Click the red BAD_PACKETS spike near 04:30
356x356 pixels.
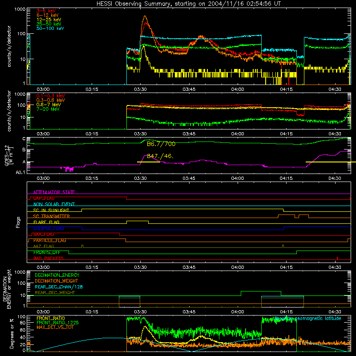pyautogui.click(x=337, y=258)
